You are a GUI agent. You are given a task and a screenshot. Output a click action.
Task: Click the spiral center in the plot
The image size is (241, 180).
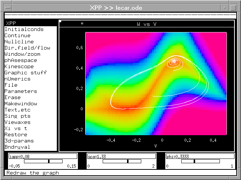click(174, 61)
